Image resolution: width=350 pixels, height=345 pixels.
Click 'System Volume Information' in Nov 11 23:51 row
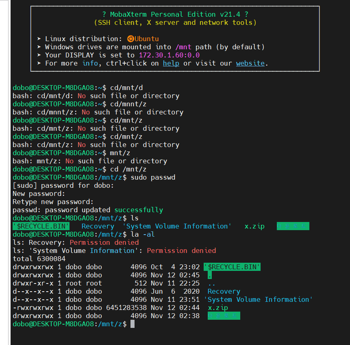point(259,300)
